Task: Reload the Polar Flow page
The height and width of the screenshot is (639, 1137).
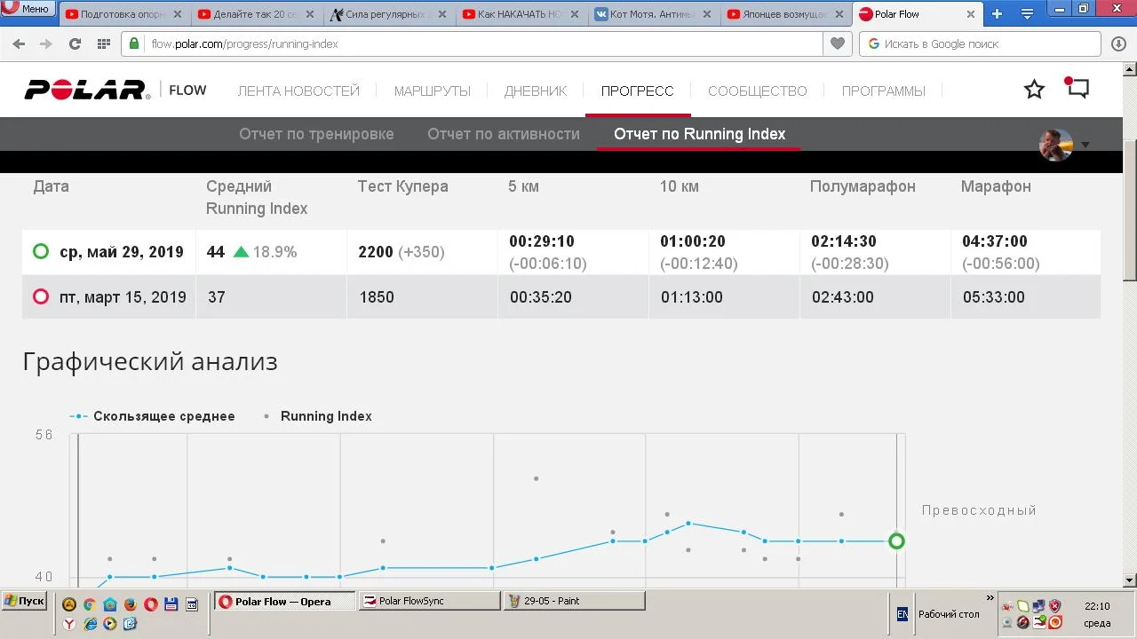Action: pyautogui.click(x=76, y=43)
